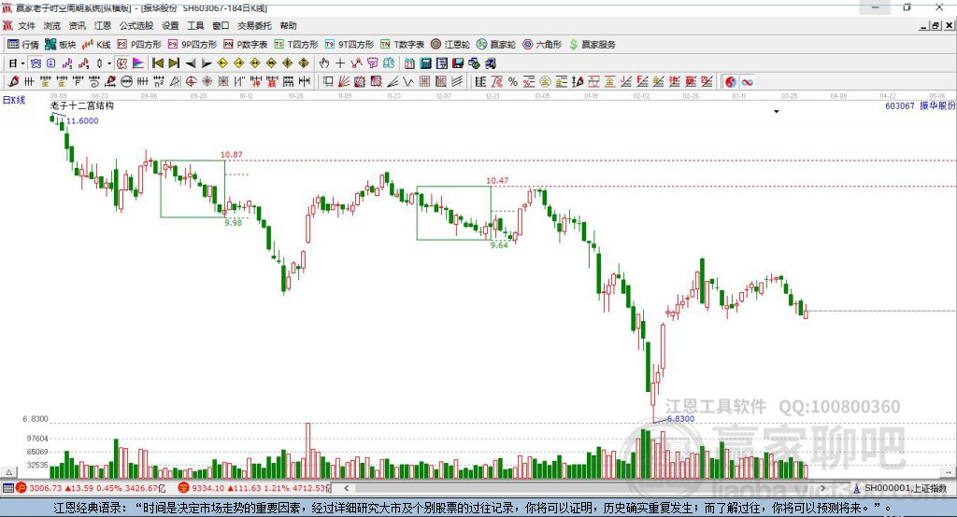Viewport: 957px width, 517px height.
Task: Click the n² square number tool
Action: pos(159,81)
